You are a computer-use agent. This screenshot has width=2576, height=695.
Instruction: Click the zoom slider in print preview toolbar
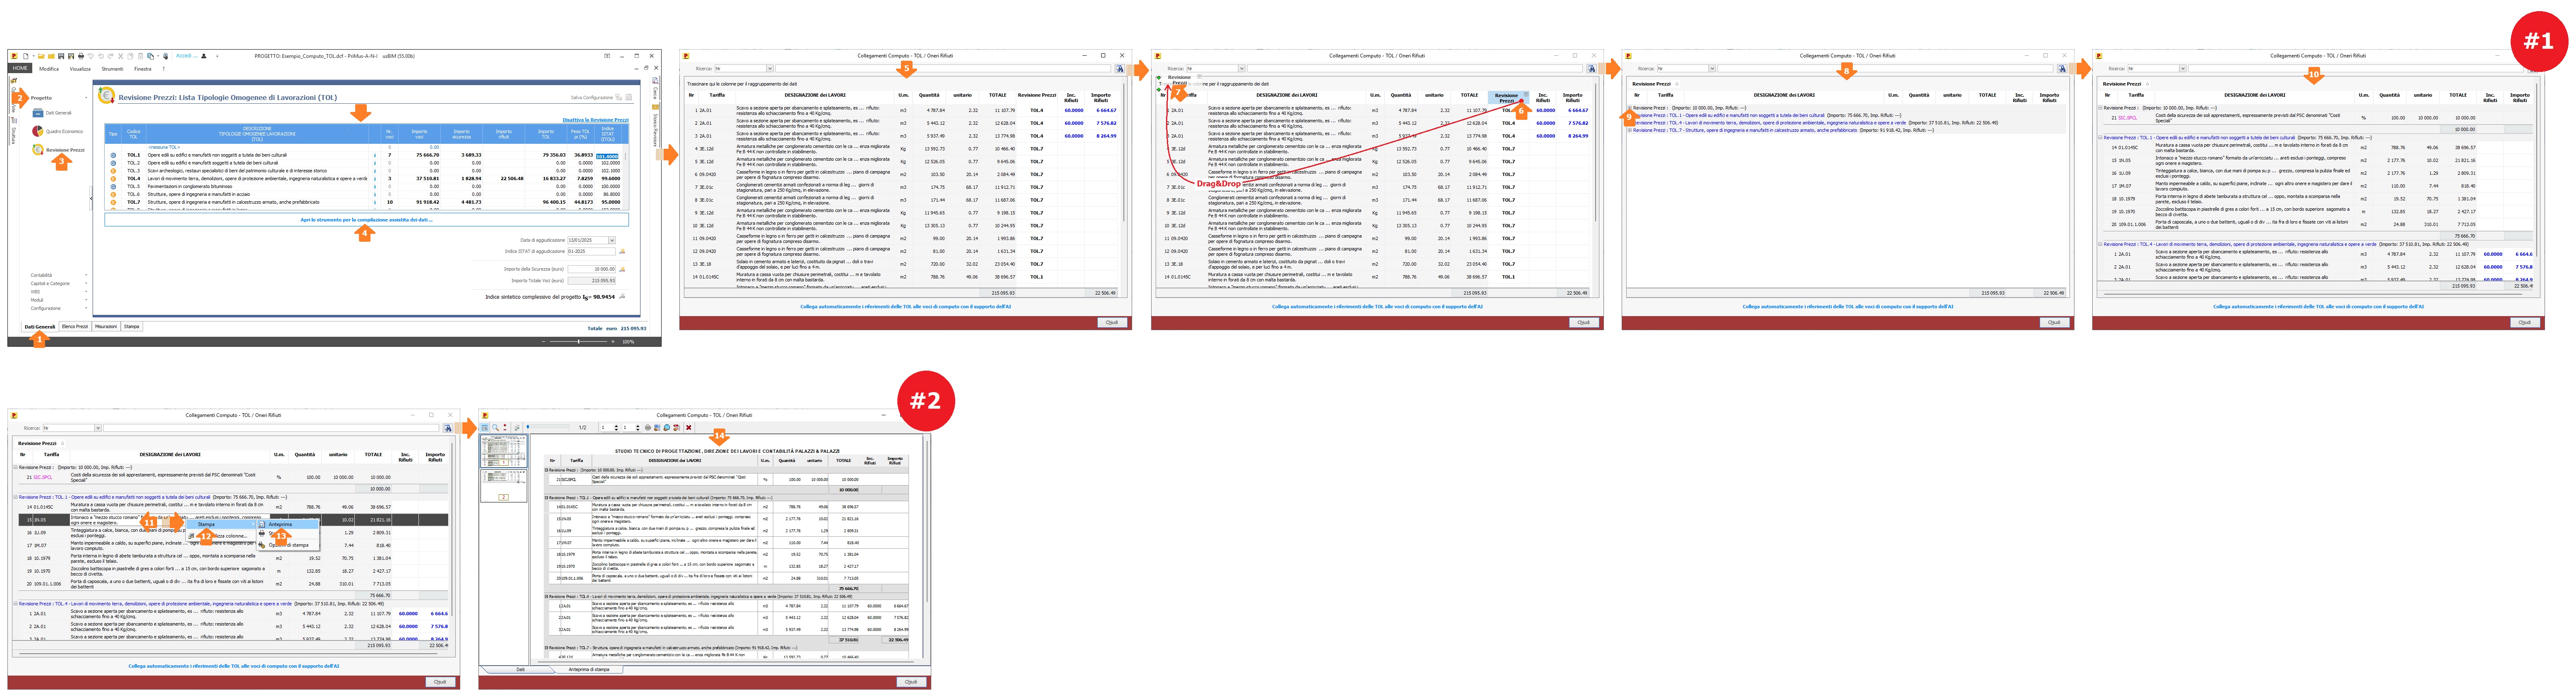point(547,427)
